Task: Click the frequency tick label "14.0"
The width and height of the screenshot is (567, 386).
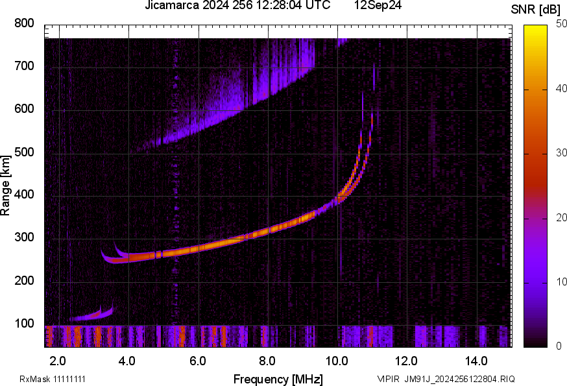Action: tap(476, 361)
